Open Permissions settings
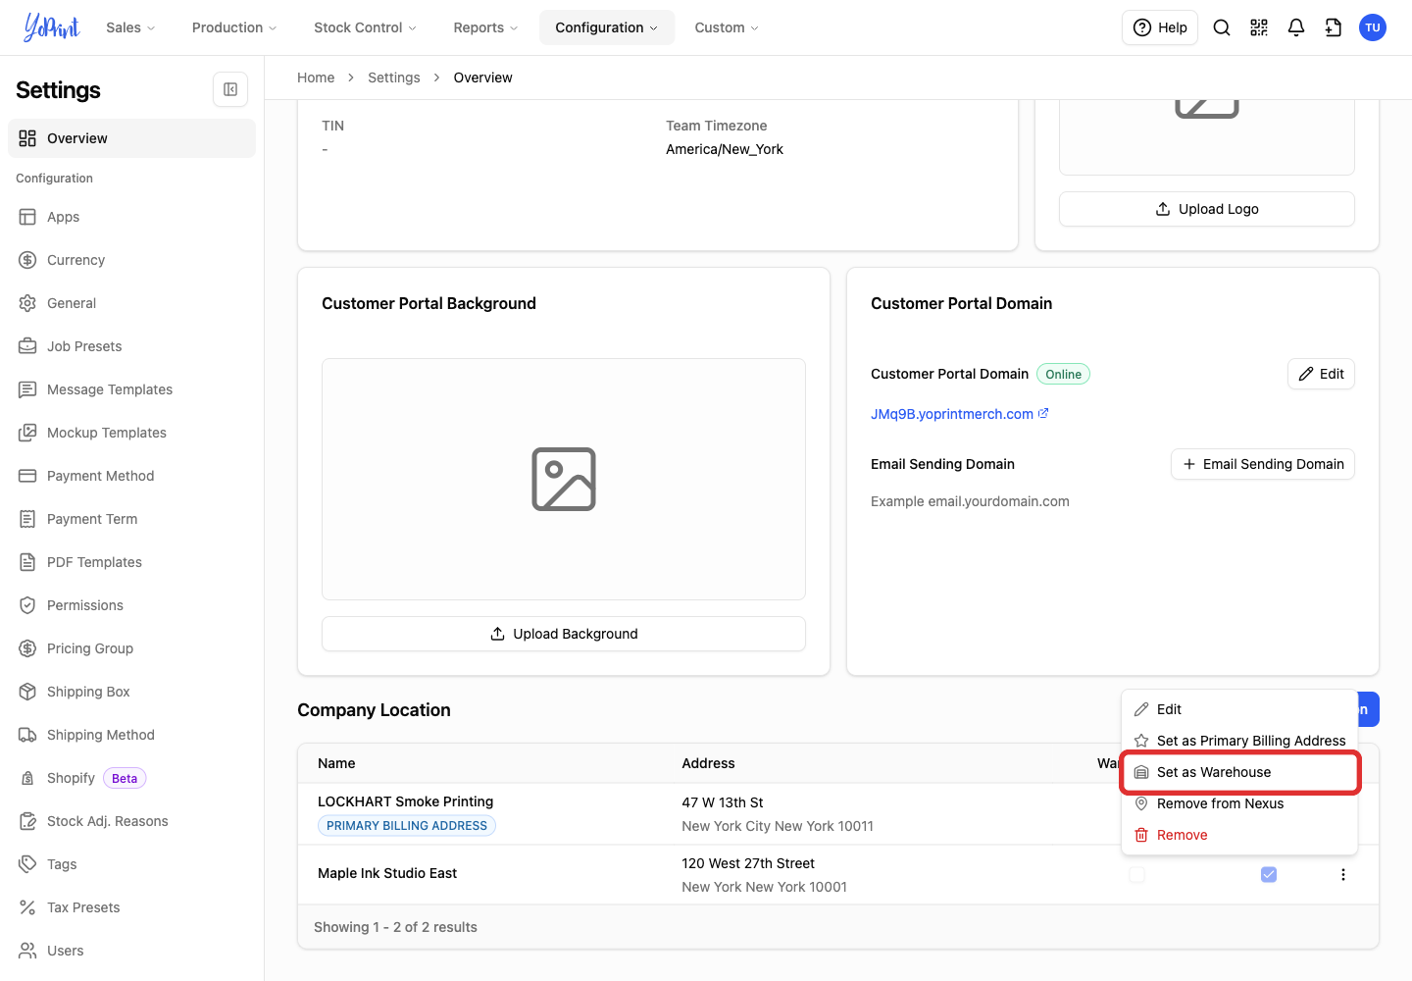This screenshot has height=981, width=1412. click(131, 605)
